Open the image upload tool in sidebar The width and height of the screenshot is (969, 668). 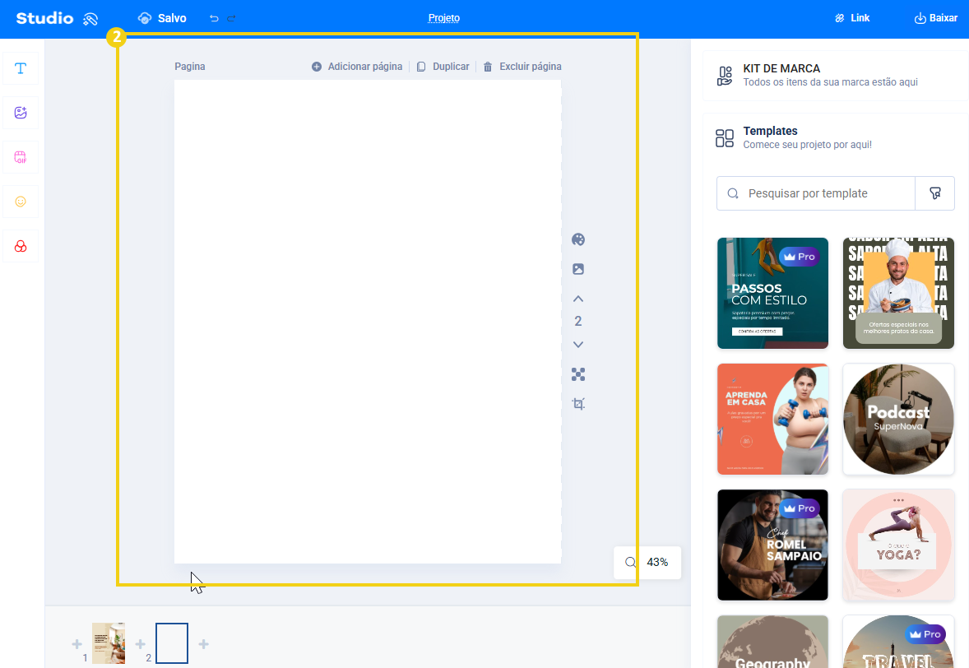21,113
